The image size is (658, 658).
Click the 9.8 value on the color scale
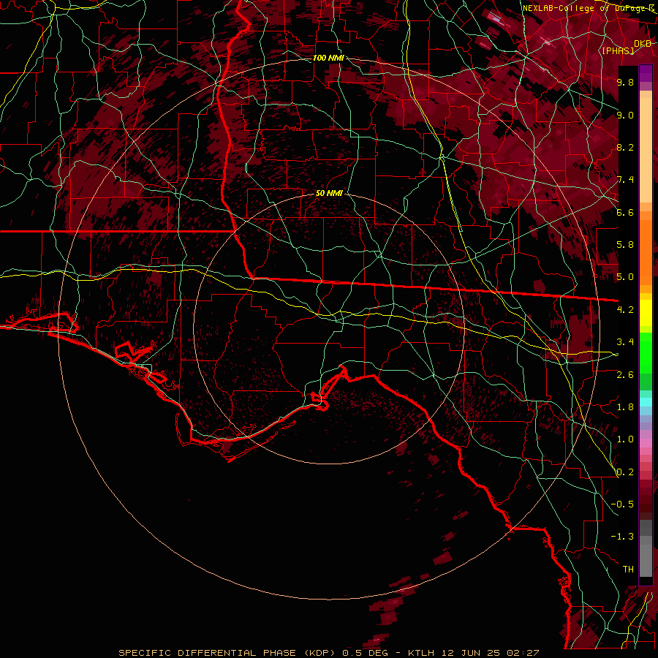625,82
